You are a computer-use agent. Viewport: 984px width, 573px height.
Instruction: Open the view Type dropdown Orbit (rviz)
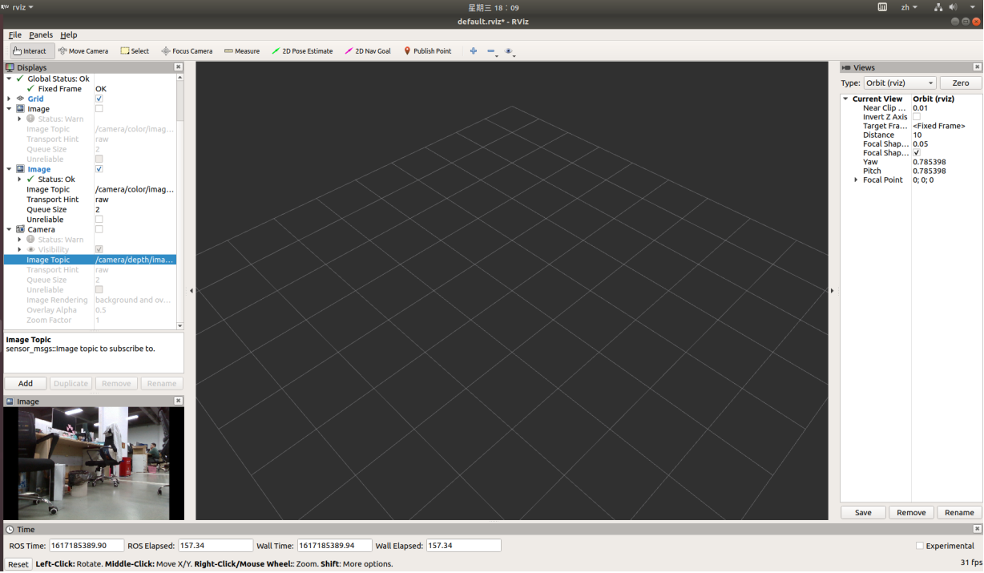click(x=899, y=83)
